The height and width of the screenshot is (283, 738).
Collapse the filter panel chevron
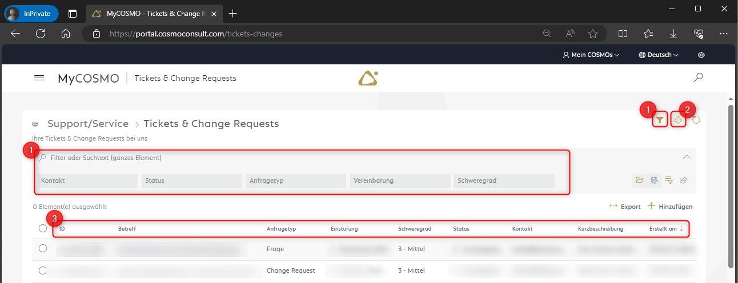[687, 157]
